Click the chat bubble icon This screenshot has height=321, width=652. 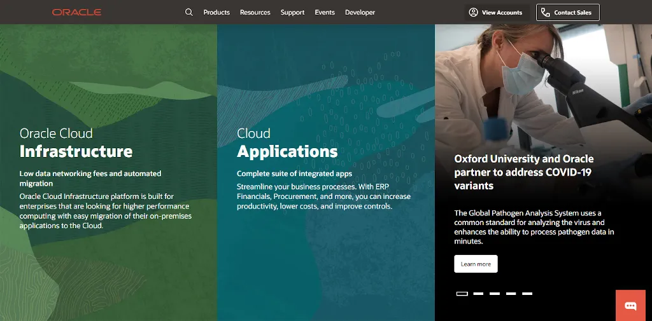(630, 306)
